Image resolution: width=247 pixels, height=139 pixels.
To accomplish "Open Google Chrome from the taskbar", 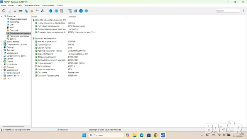I will tap(156, 135).
